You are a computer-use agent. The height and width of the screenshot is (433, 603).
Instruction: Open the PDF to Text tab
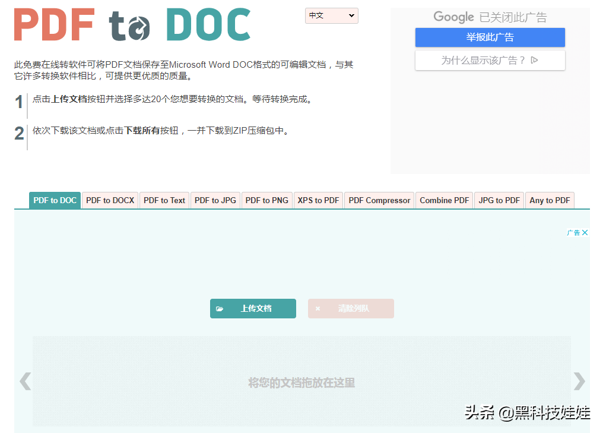[x=164, y=201]
